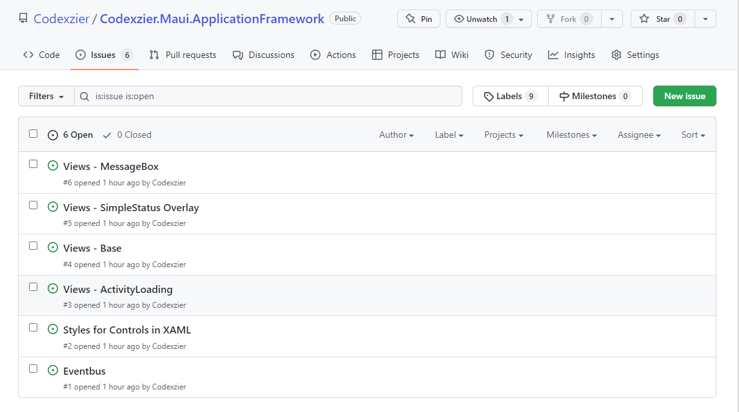Open the Unwatch notification dropdown
The image size is (739, 412).
(489, 19)
